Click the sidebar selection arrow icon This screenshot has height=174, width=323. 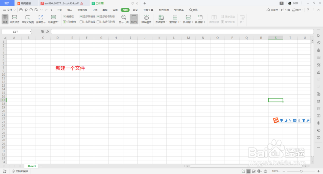[x=318, y=36]
